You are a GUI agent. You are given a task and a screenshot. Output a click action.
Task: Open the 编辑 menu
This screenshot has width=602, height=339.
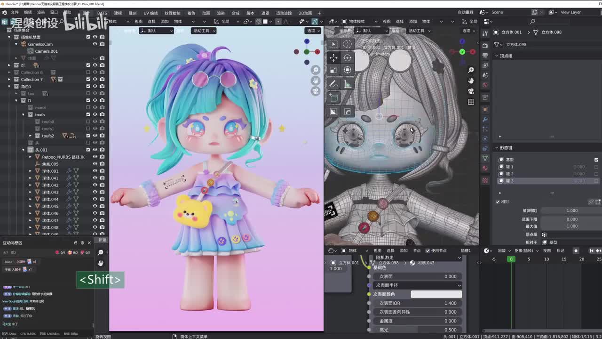[28, 13]
